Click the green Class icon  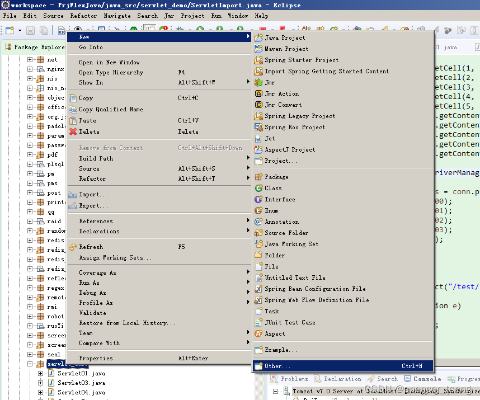(258, 188)
